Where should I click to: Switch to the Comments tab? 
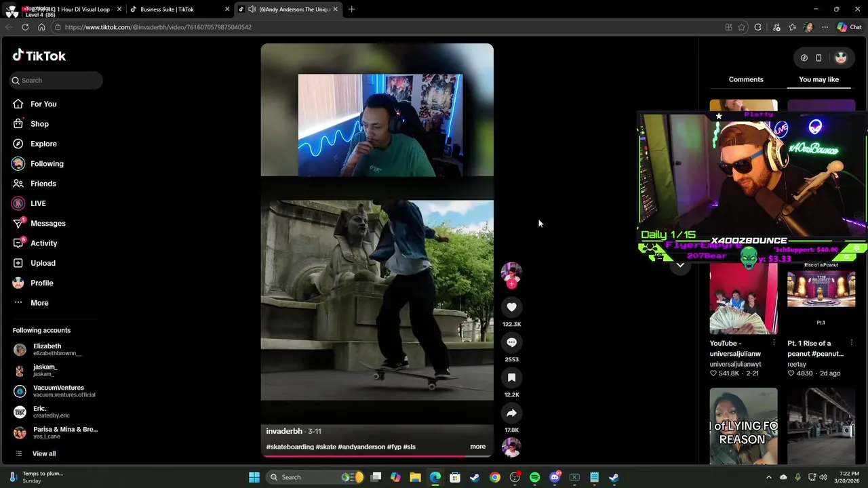pyautogui.click(x=746, y=79)
